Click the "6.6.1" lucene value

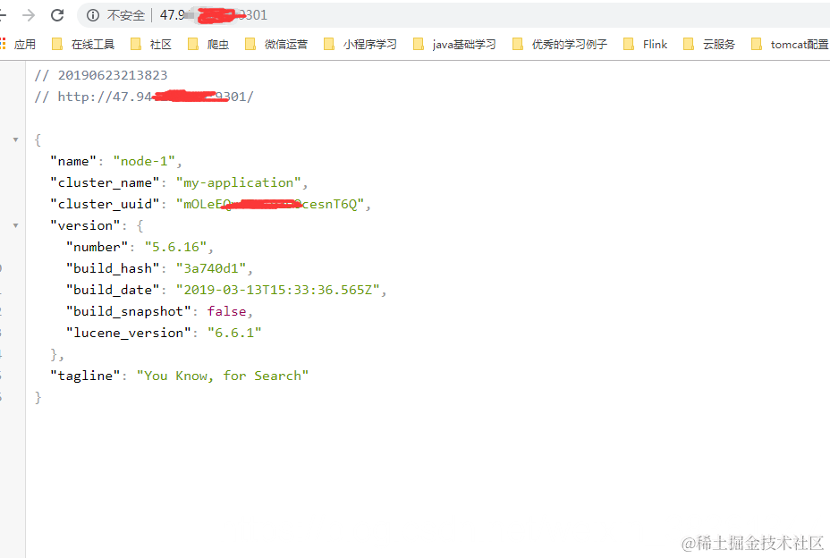[234, 333]
